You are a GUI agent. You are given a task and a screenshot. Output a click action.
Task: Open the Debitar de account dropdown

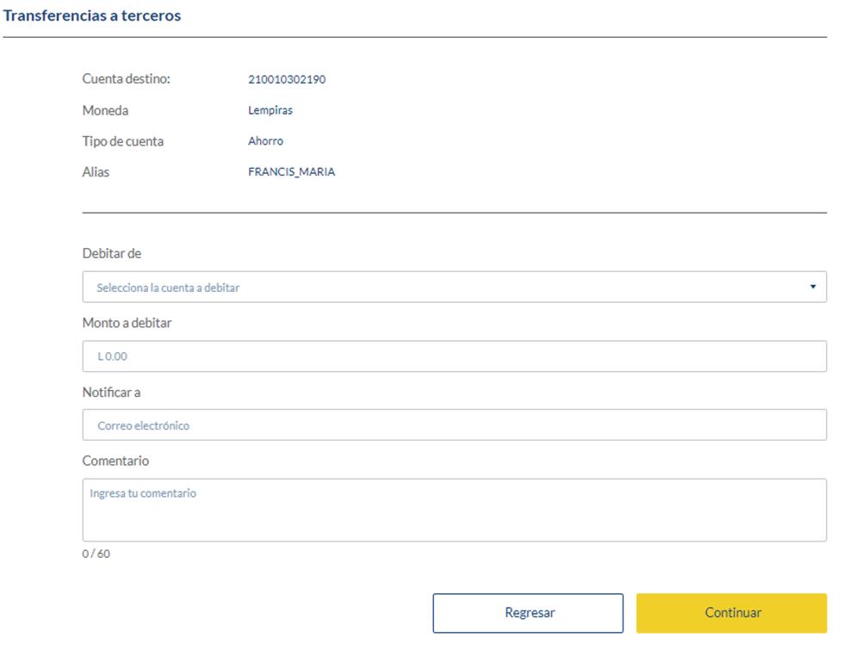pyautogui.click(x=455, y=287)
